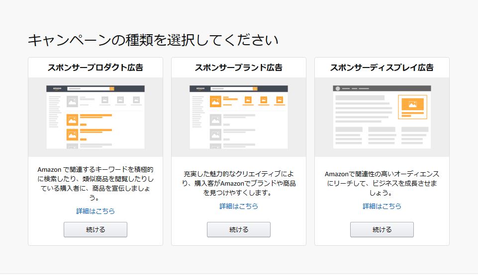Select the スポンサープロダクト広告 preview illustration

pyautogui.click(x=96, y=117)
